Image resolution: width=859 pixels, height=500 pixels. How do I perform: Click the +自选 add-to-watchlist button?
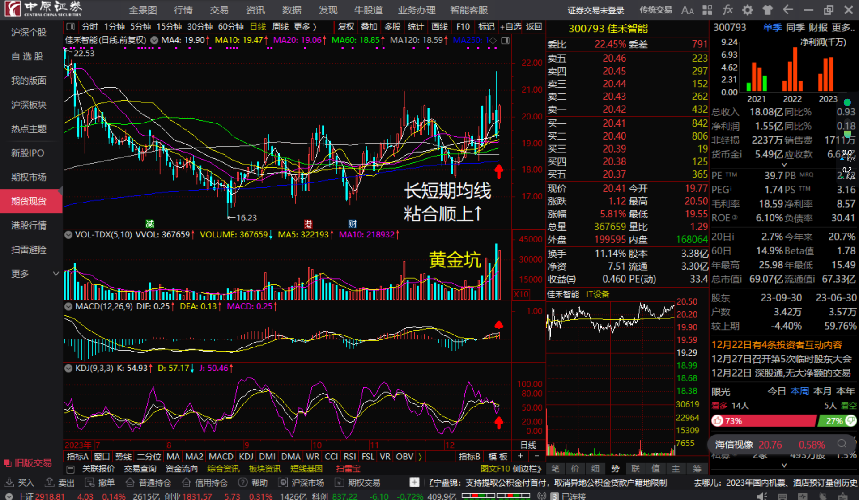click(511, 27)
